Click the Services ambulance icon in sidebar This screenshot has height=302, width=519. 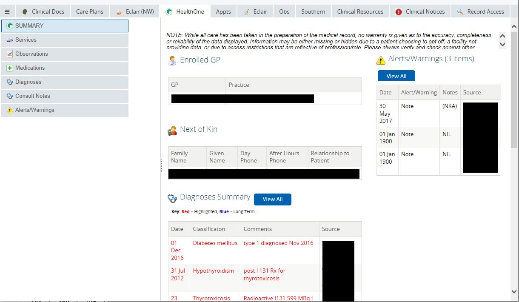click(x=9, y=40)
